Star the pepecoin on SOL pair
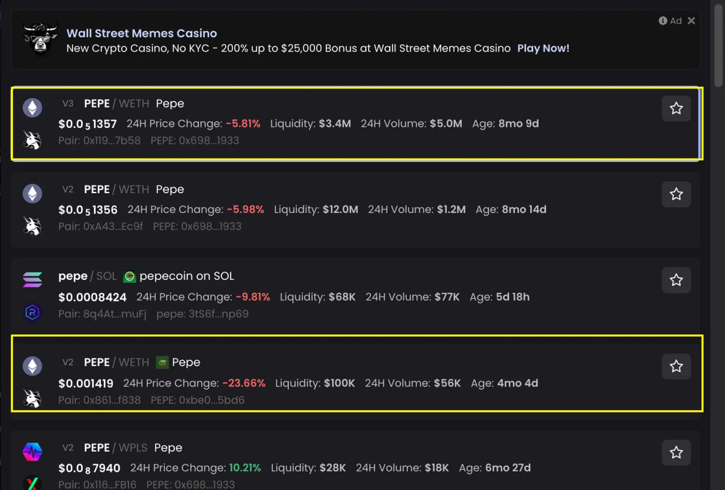This screenshot has height=490, width=725. click(676, 280)
